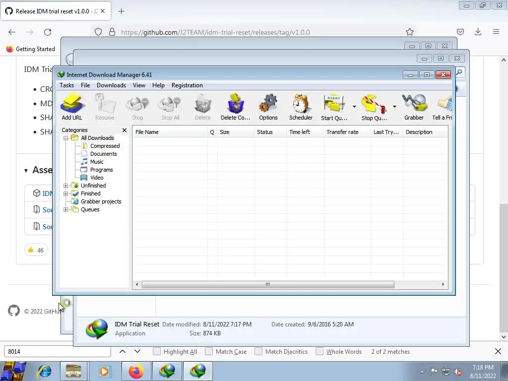Open the File menu
This screenshot has height=381, width=508.
[85, 85]
